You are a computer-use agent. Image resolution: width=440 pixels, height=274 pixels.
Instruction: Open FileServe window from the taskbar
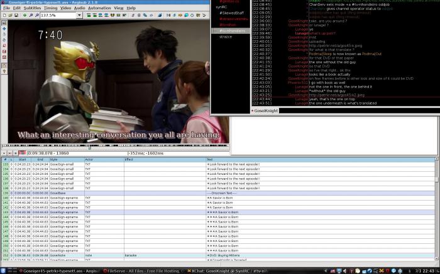[143, 271]
